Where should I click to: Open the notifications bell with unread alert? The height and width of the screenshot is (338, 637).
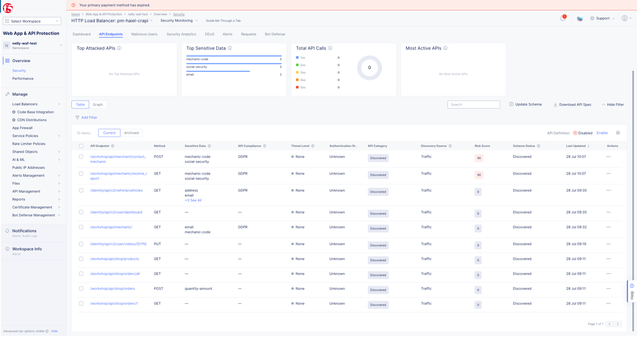tap(562, 18)
